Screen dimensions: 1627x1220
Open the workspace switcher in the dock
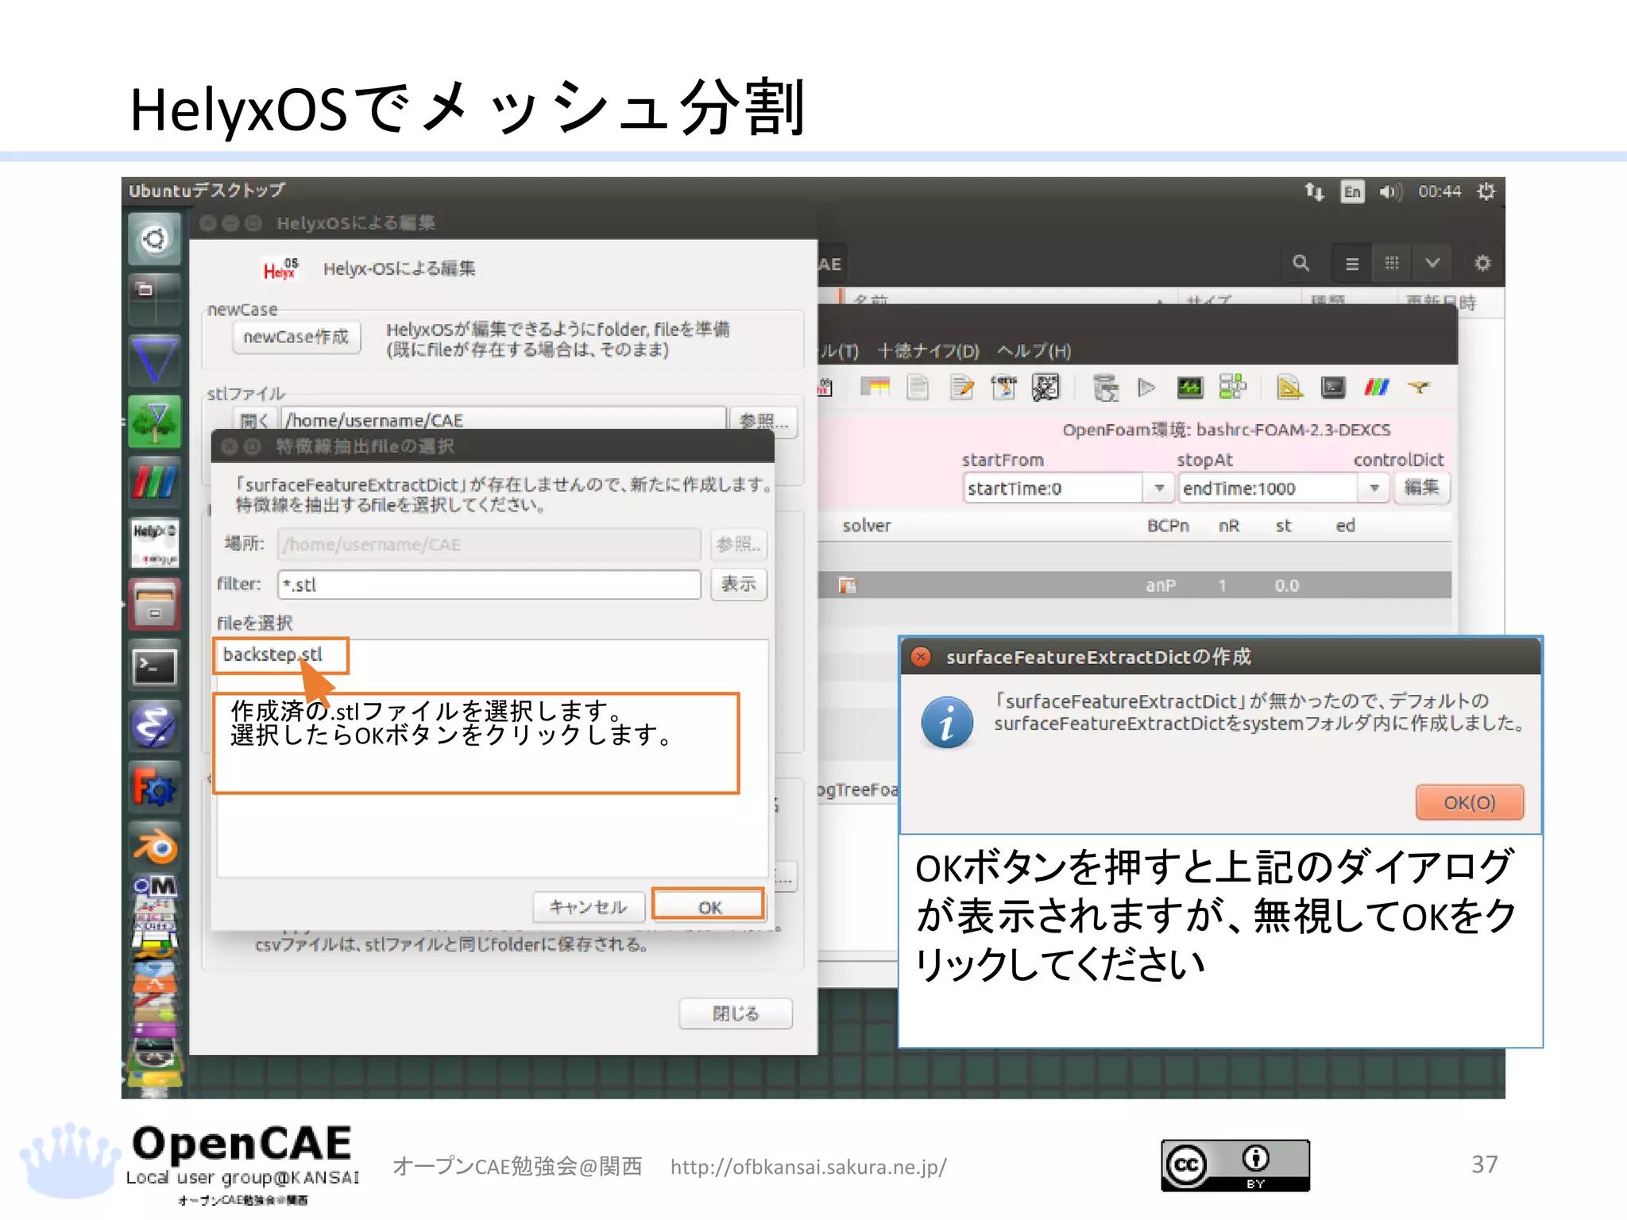click(x=155, y=299)
